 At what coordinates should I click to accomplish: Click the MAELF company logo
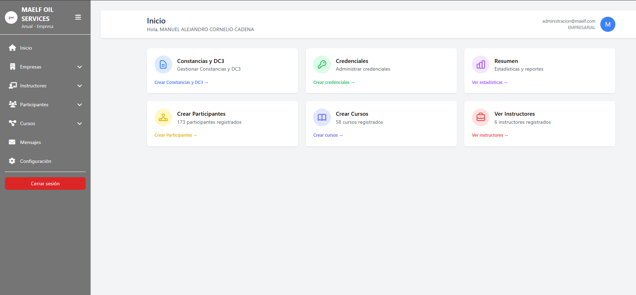click(x=11, y=17)
